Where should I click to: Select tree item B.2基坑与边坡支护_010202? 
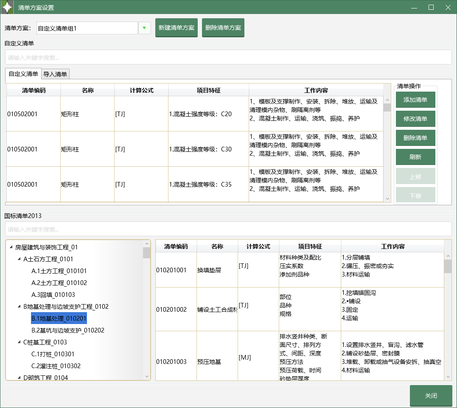click(x=67, y=330)
